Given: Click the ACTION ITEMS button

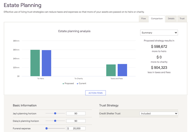Looking at the screenshot, I should (x=96, y=93).
